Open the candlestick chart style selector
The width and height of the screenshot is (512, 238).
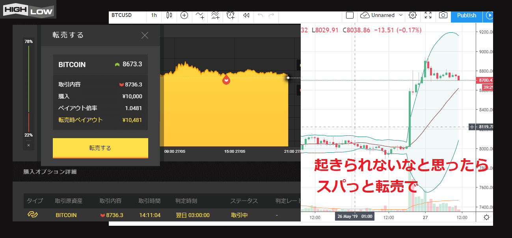(169, 15)
